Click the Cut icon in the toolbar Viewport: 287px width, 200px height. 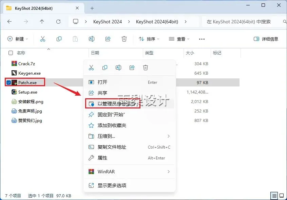point(43,39)
